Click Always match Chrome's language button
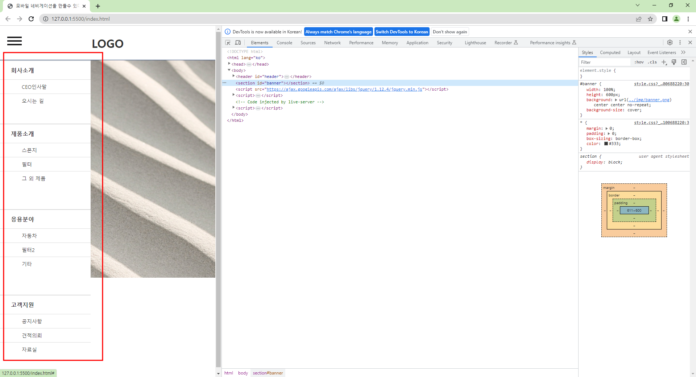Screen dimensions: 696x377 coord(339,32)
